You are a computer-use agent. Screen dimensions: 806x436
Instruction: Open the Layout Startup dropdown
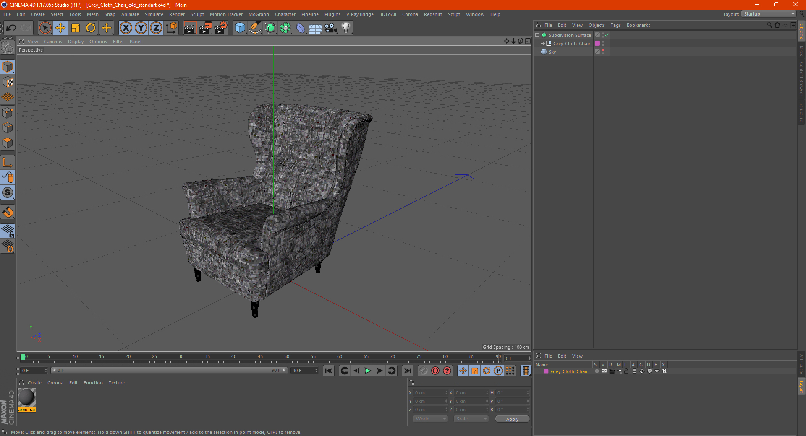coord(768,14)
